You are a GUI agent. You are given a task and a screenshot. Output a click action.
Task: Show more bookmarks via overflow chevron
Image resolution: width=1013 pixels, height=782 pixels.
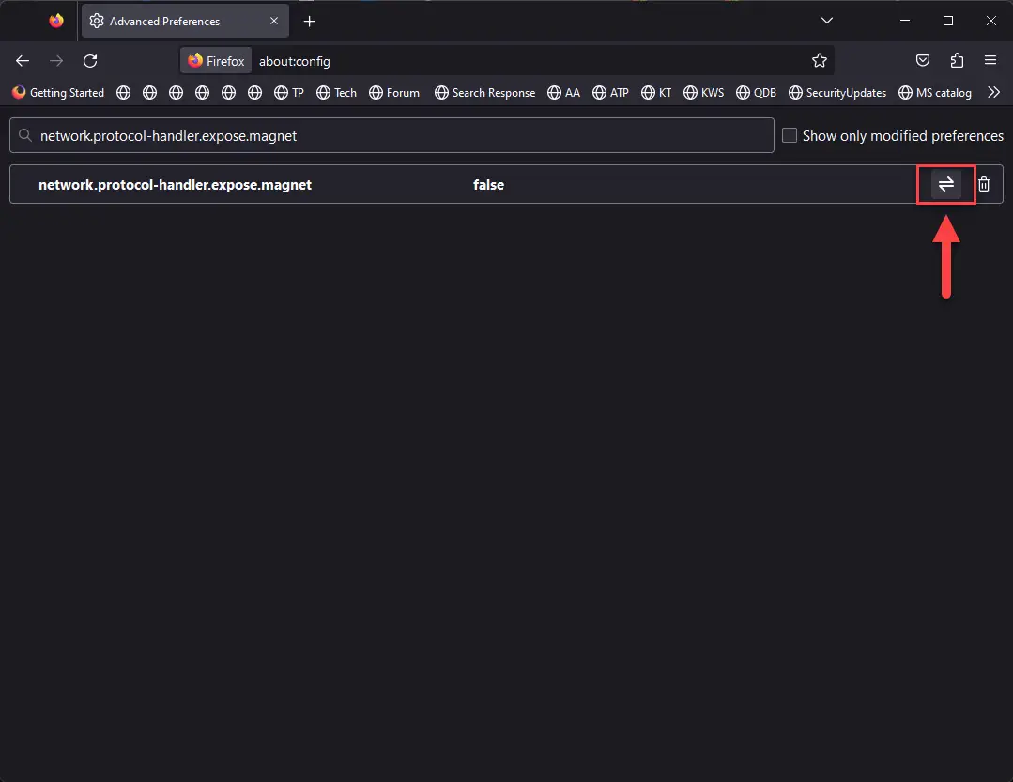(x=993, y=92)
